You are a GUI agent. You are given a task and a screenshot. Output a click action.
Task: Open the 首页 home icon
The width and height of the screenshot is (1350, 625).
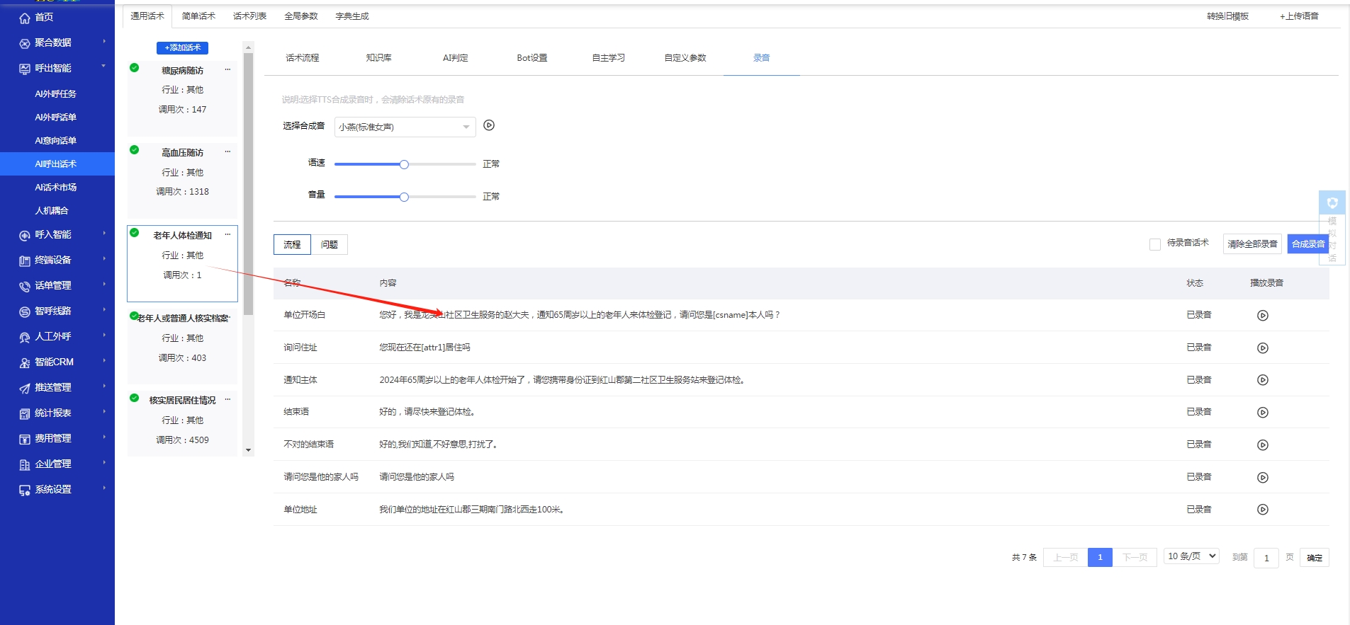[x=25, y=18]
